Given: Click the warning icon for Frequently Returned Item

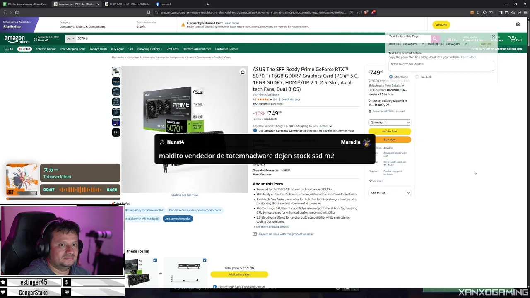Looking at the screenshot, I should (183, 25).
